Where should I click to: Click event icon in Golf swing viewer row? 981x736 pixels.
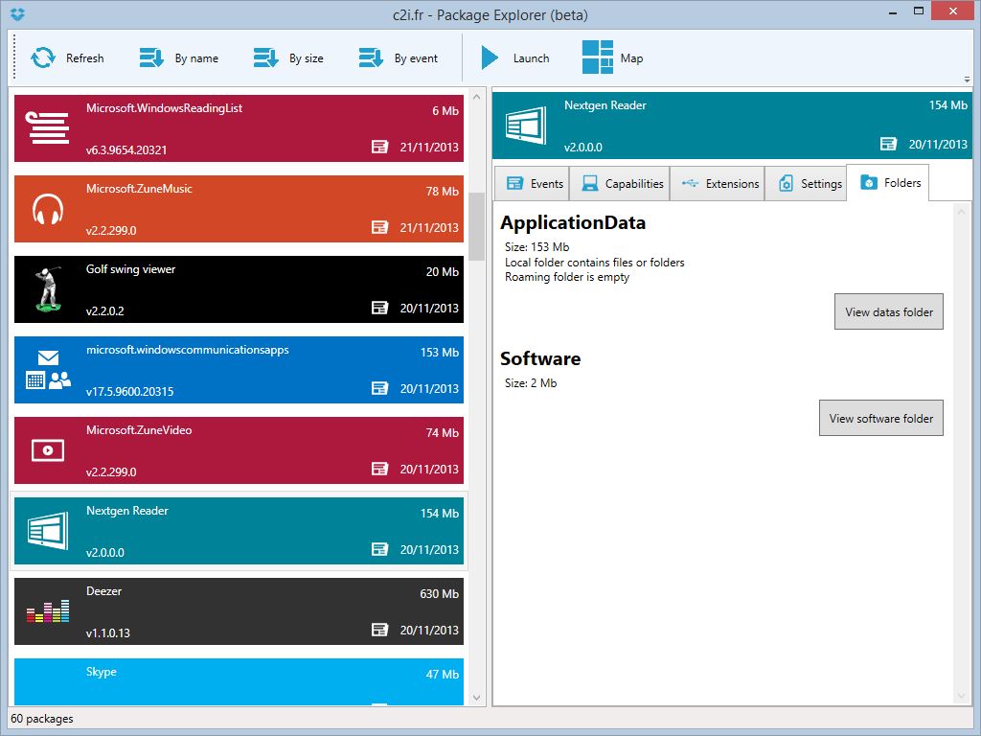coord(379,308)
